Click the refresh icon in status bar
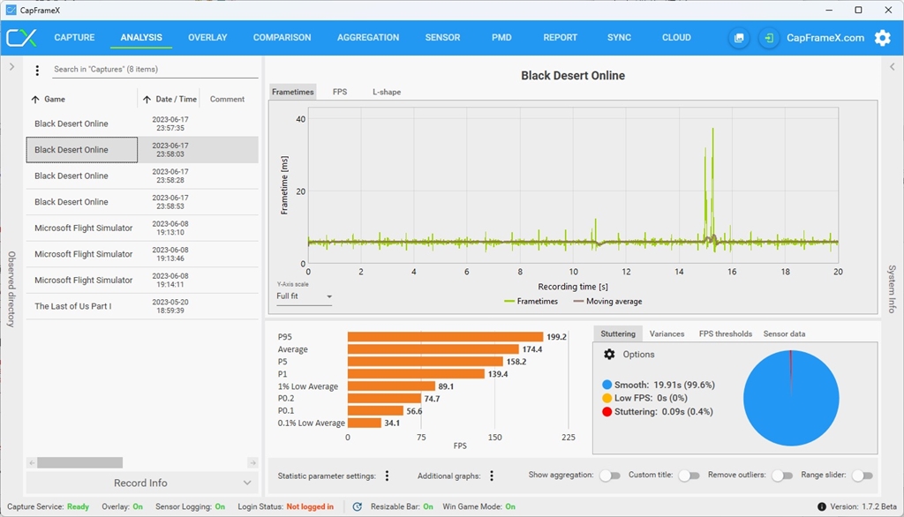The image size is (904, 517). (358, 506)
